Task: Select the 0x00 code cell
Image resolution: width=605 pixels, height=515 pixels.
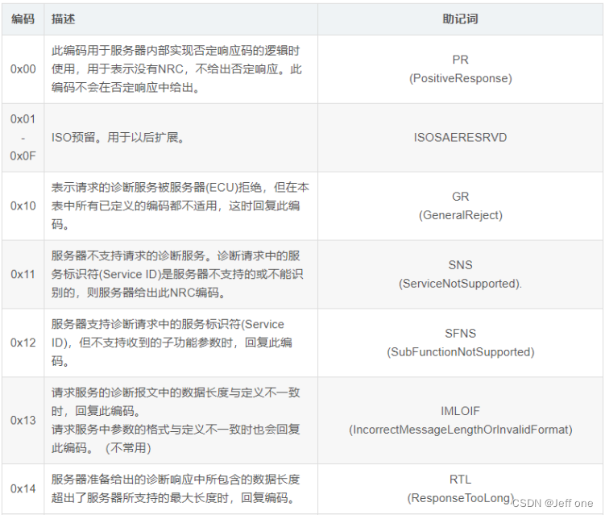Action: 23,69
